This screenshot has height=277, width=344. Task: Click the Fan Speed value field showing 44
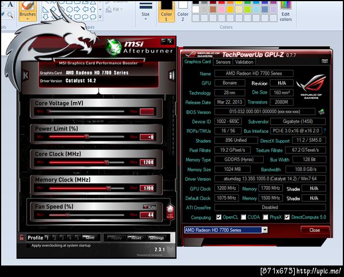click(x=148, y=215)
